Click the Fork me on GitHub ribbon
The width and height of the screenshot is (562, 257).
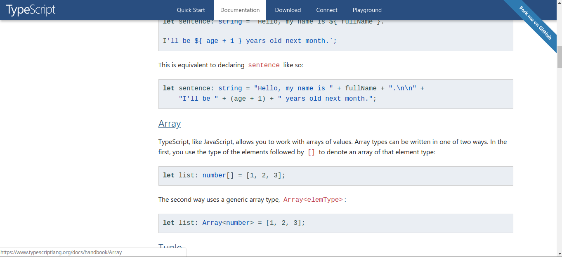pos(535,24)
